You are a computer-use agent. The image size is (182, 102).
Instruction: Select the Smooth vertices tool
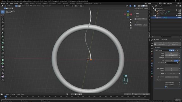click(3, 67)
